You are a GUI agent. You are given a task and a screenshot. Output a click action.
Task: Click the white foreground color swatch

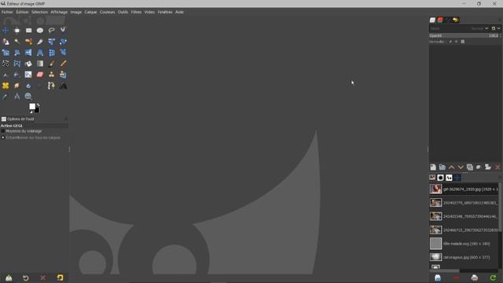[32, 106]
